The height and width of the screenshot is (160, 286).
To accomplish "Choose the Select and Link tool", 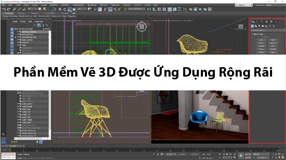I will point(14,9).
